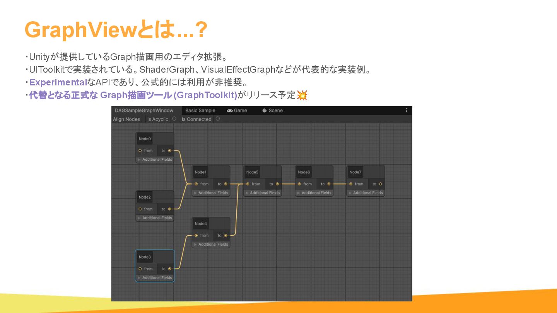
Task: Toggle the Is Connected radio indicator
Action: [218, 119]
